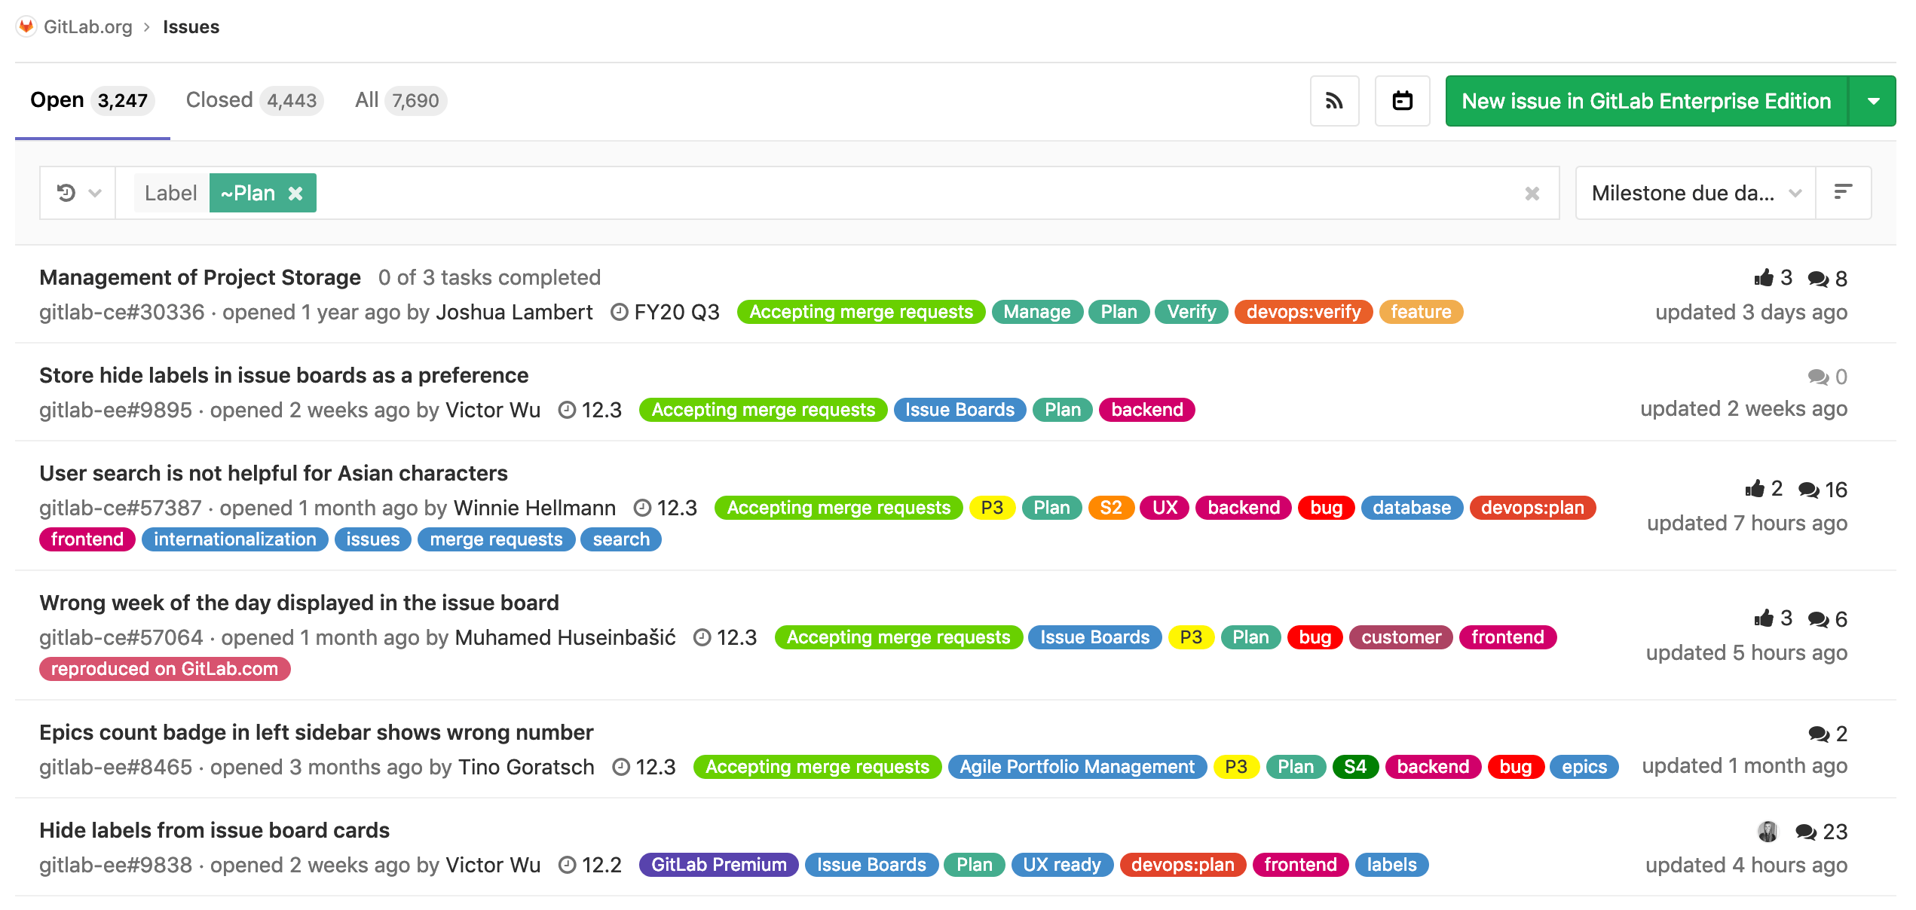Click the sort/filter icon on the right
Image resolution: width=1916 pixels, height=910 pixels.
click(x=1844, y=192)
